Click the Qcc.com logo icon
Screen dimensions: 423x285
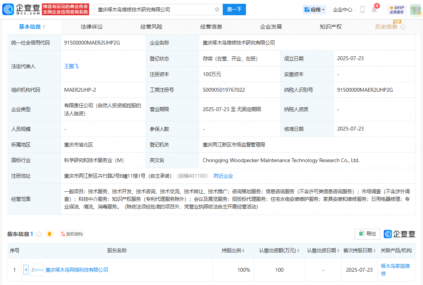[x=8, y=10]
